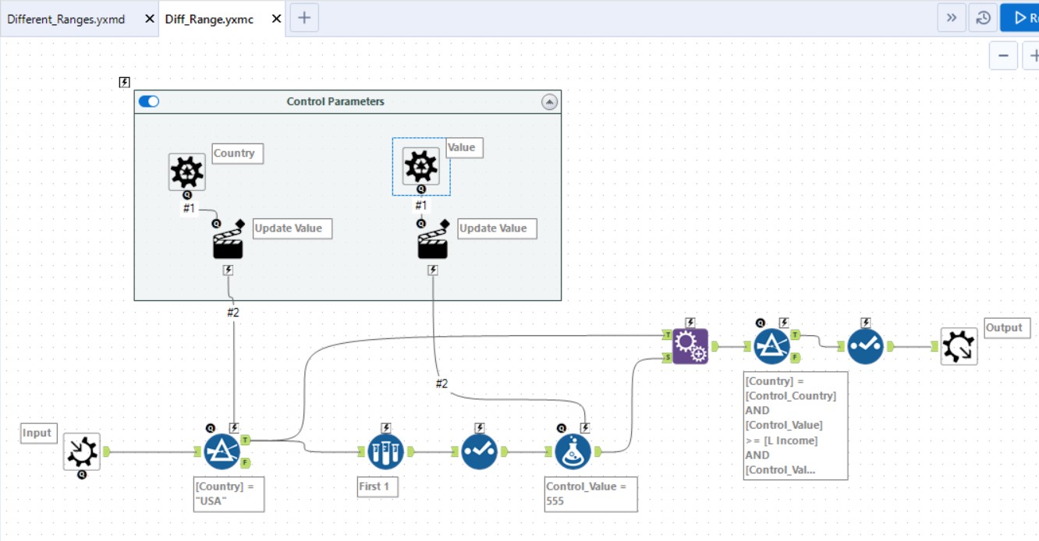Open the Formula tool setting Control_Value = 555
The image size is (1039, 541).
point(572,451)
